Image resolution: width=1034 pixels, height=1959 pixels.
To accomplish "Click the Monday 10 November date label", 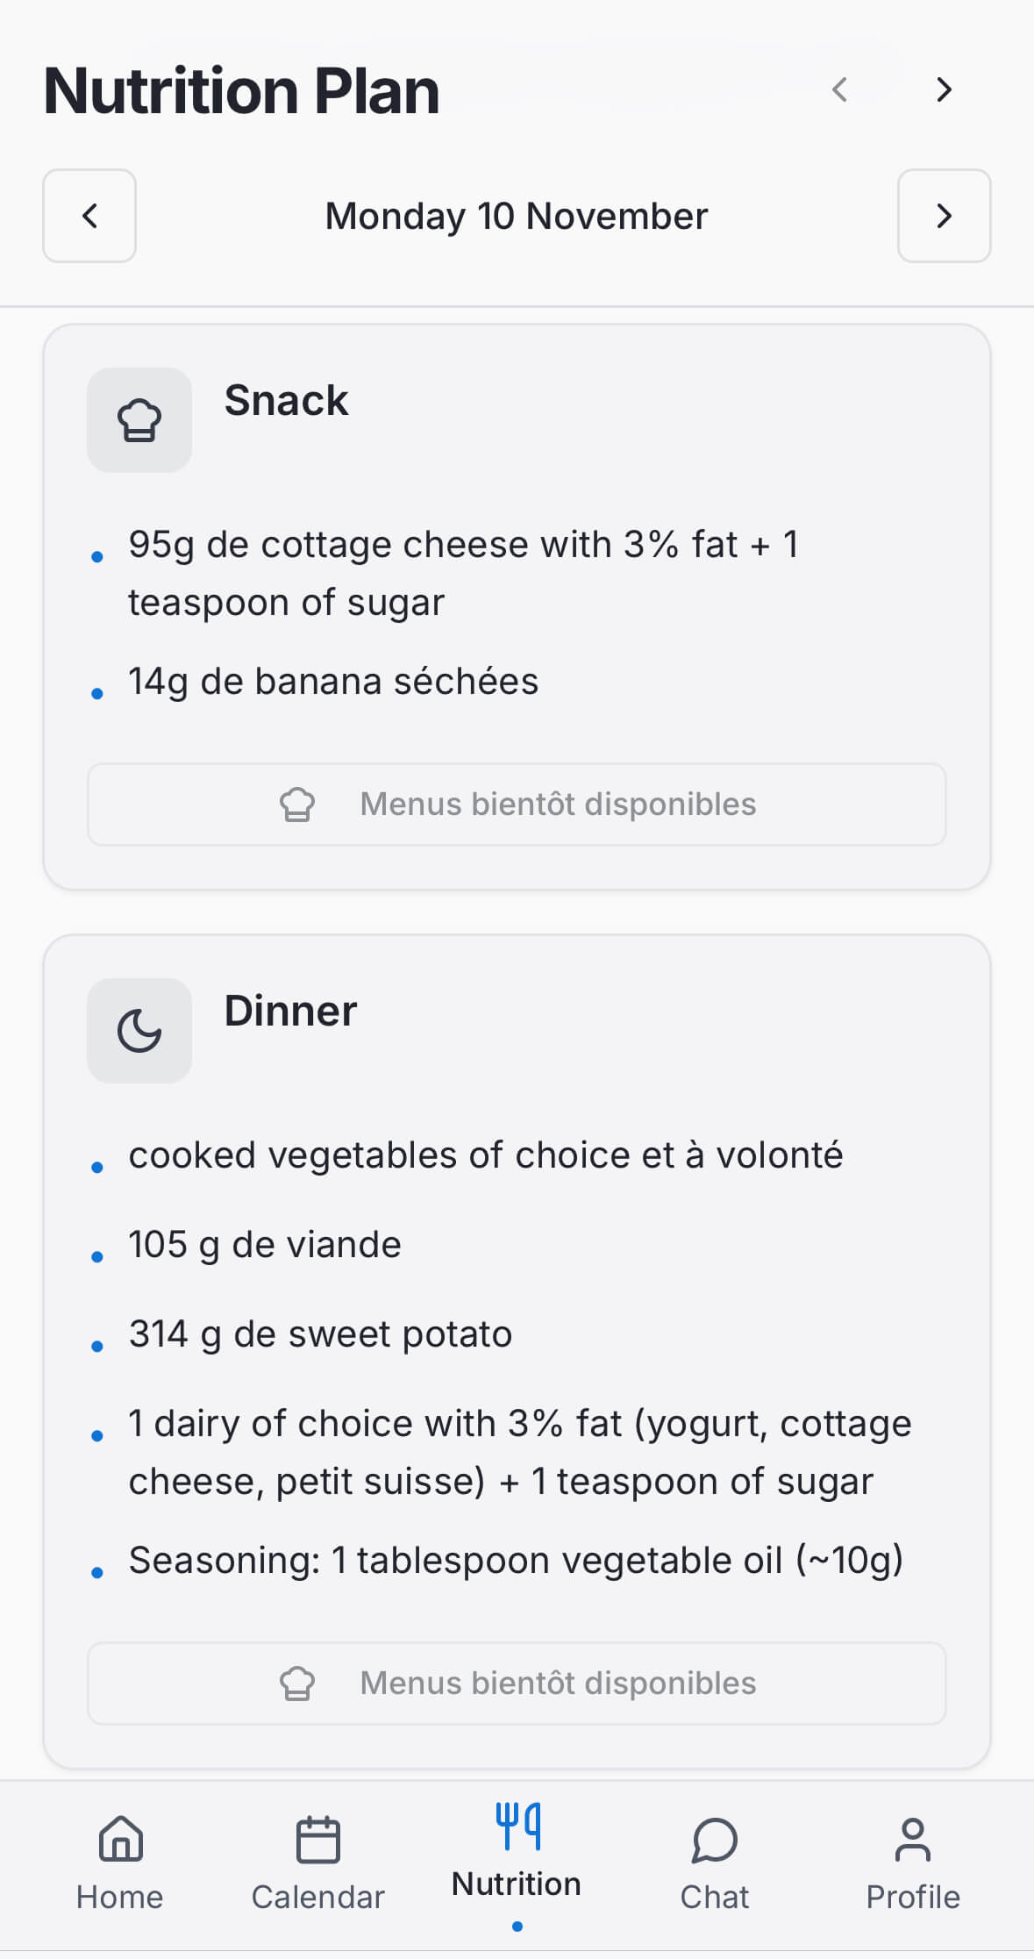I will (x=517, y=217).
